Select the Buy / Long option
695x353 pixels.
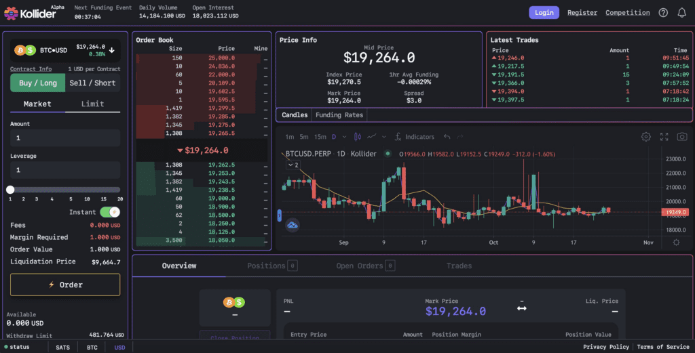(x=38, y=83)
